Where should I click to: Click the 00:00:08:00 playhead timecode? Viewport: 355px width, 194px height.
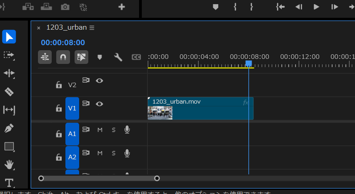coord(63,42)
